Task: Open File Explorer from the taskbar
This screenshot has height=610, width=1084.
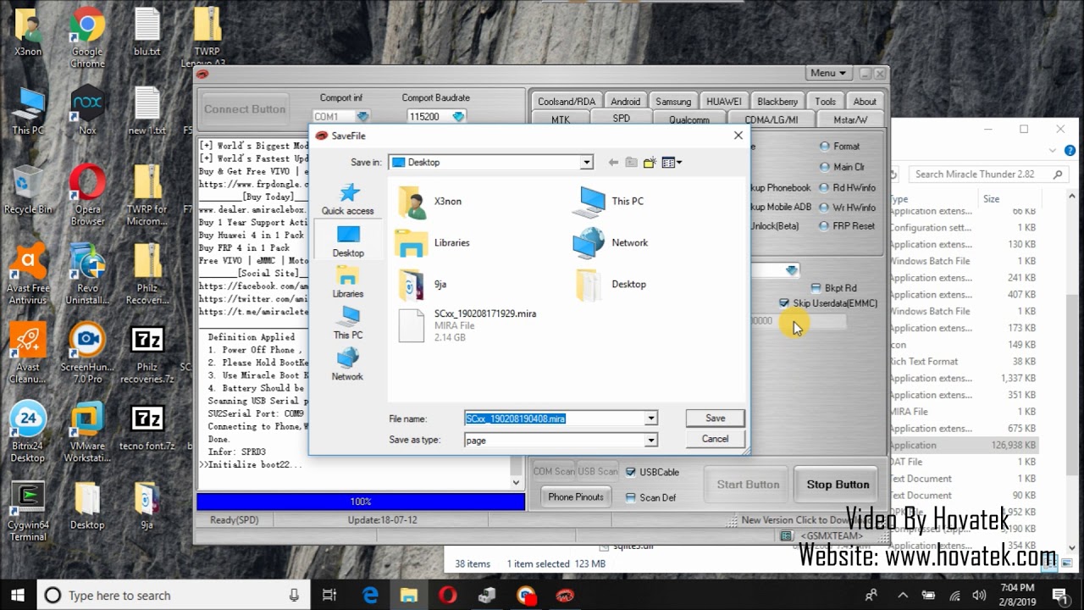Action: pyautogui.click(x=408, y=596)
